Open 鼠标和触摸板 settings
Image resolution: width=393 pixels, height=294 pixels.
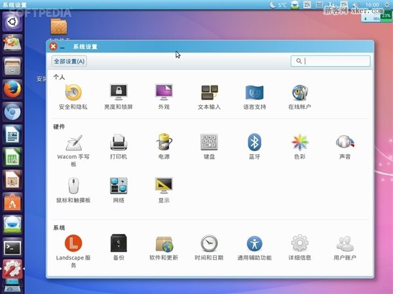pos(73,190)
